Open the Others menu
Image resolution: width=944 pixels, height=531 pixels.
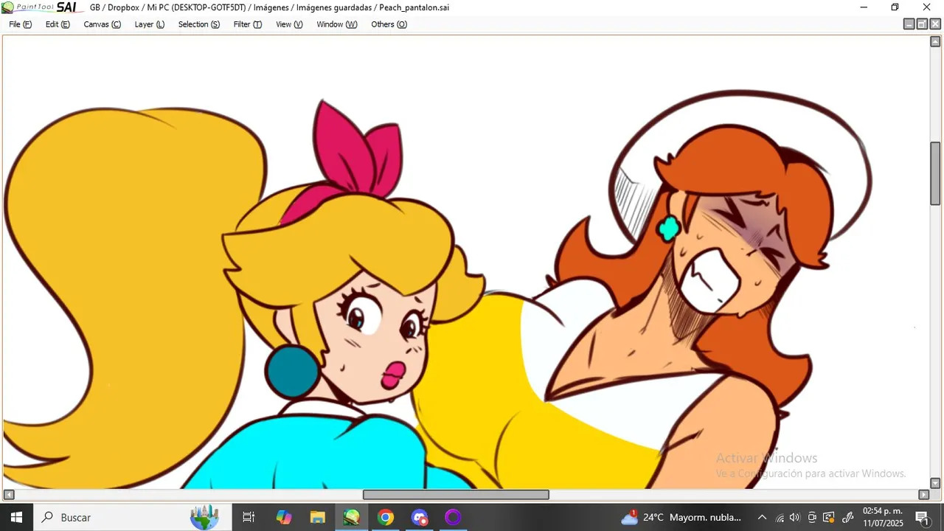coord(389,24)
